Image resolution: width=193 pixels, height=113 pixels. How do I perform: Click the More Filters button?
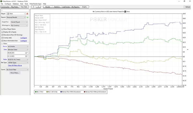click(x=15, y=73)
